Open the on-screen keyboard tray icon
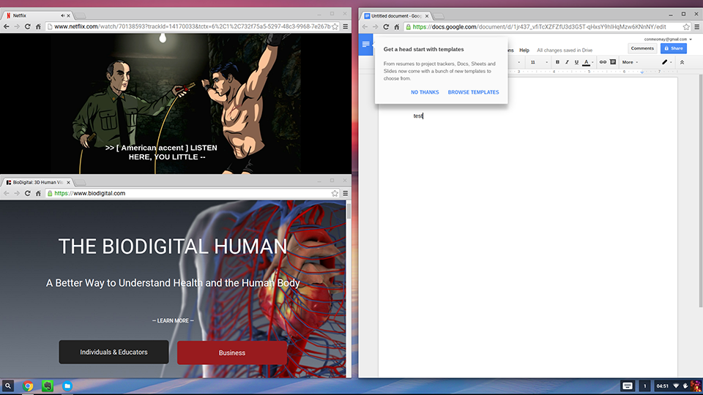 pyautogui.click(x=628, y=385)
